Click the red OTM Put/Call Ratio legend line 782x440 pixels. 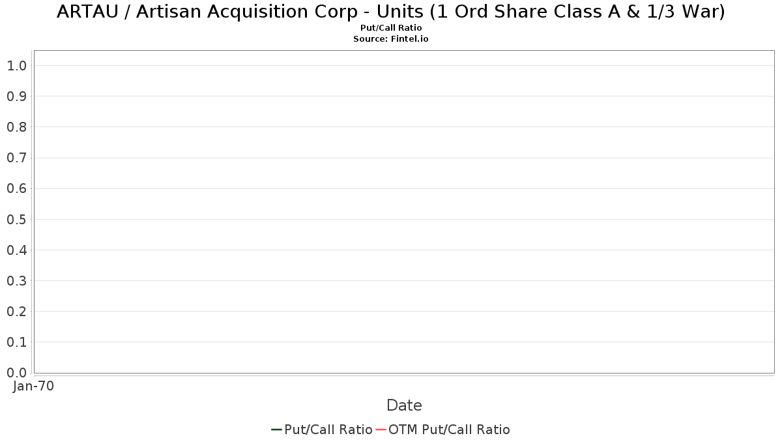(381, 430)
